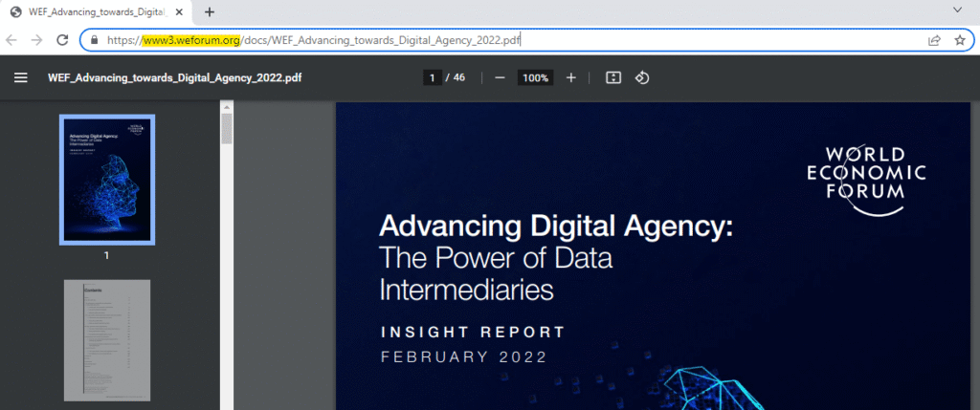Screen dimensions: 980x410
Task: Open a new tab with the plus icon
Action: [210, 11]
